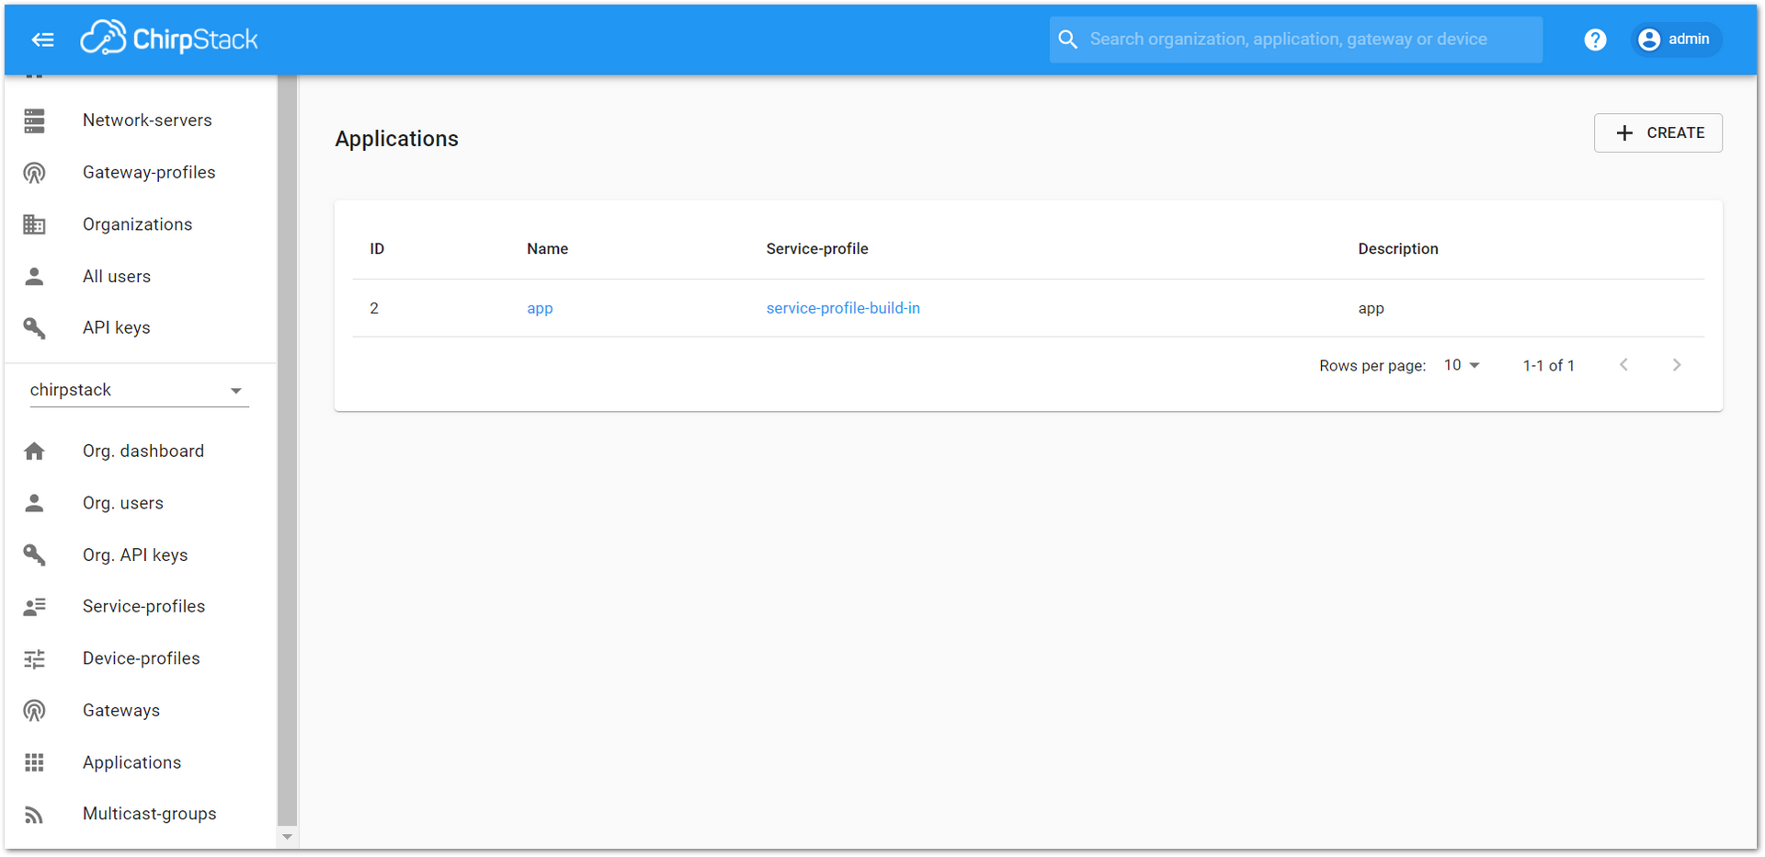
Task: Open help via the question mark icon
Action: [1595, 40]
